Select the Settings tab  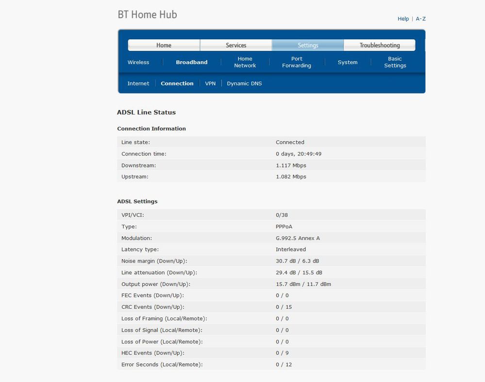coord(308,45)
